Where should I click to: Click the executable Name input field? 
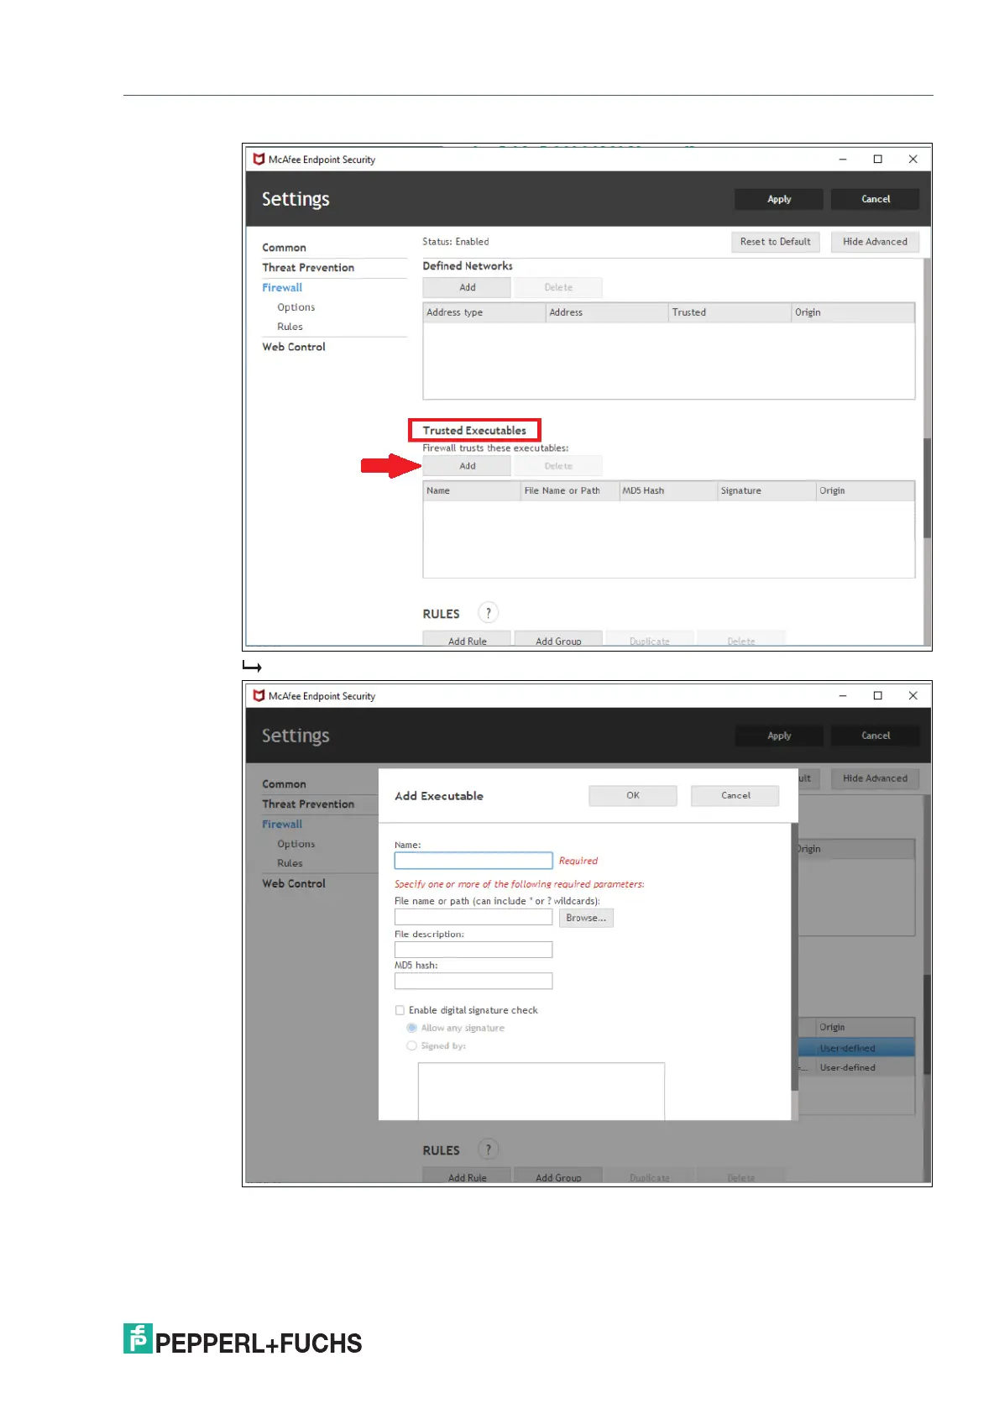click(x=473, y=861)
